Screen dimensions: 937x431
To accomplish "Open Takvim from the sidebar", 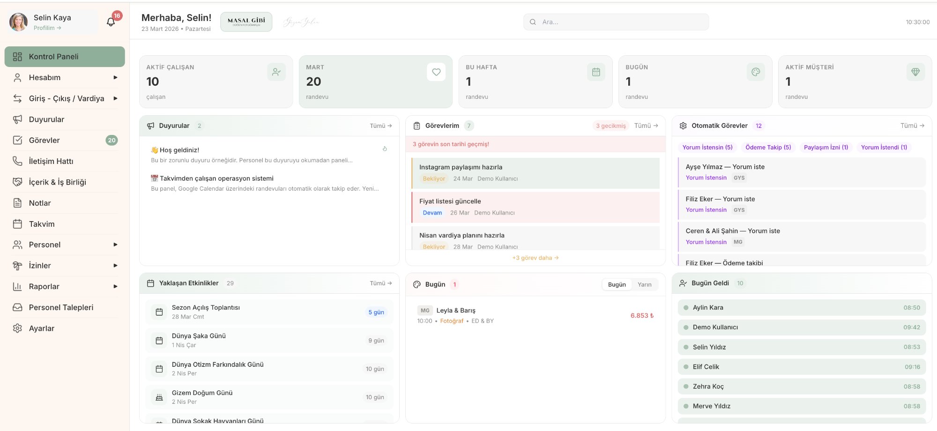I will point(42,224).
